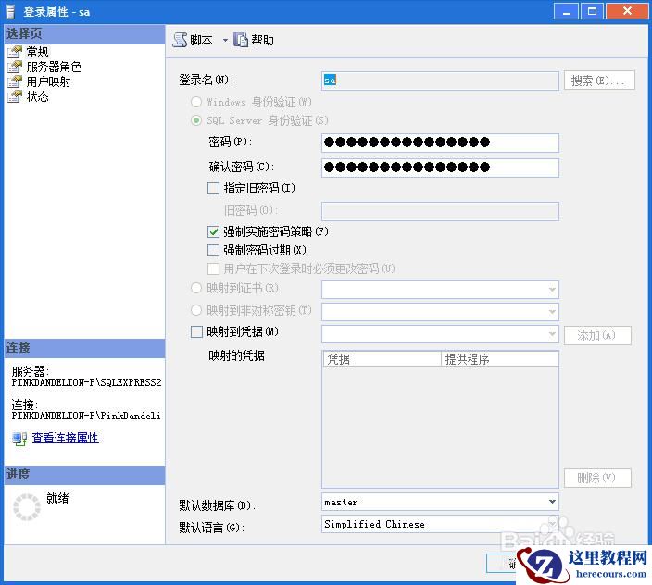Check 指定旧密码 checkbox
This screenshot has height=585, width=652.
pos(213,188)
